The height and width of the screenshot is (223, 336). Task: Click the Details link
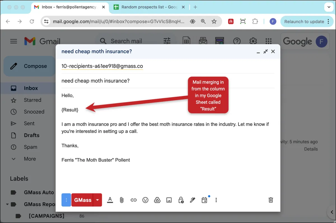(x=311, y=149)
